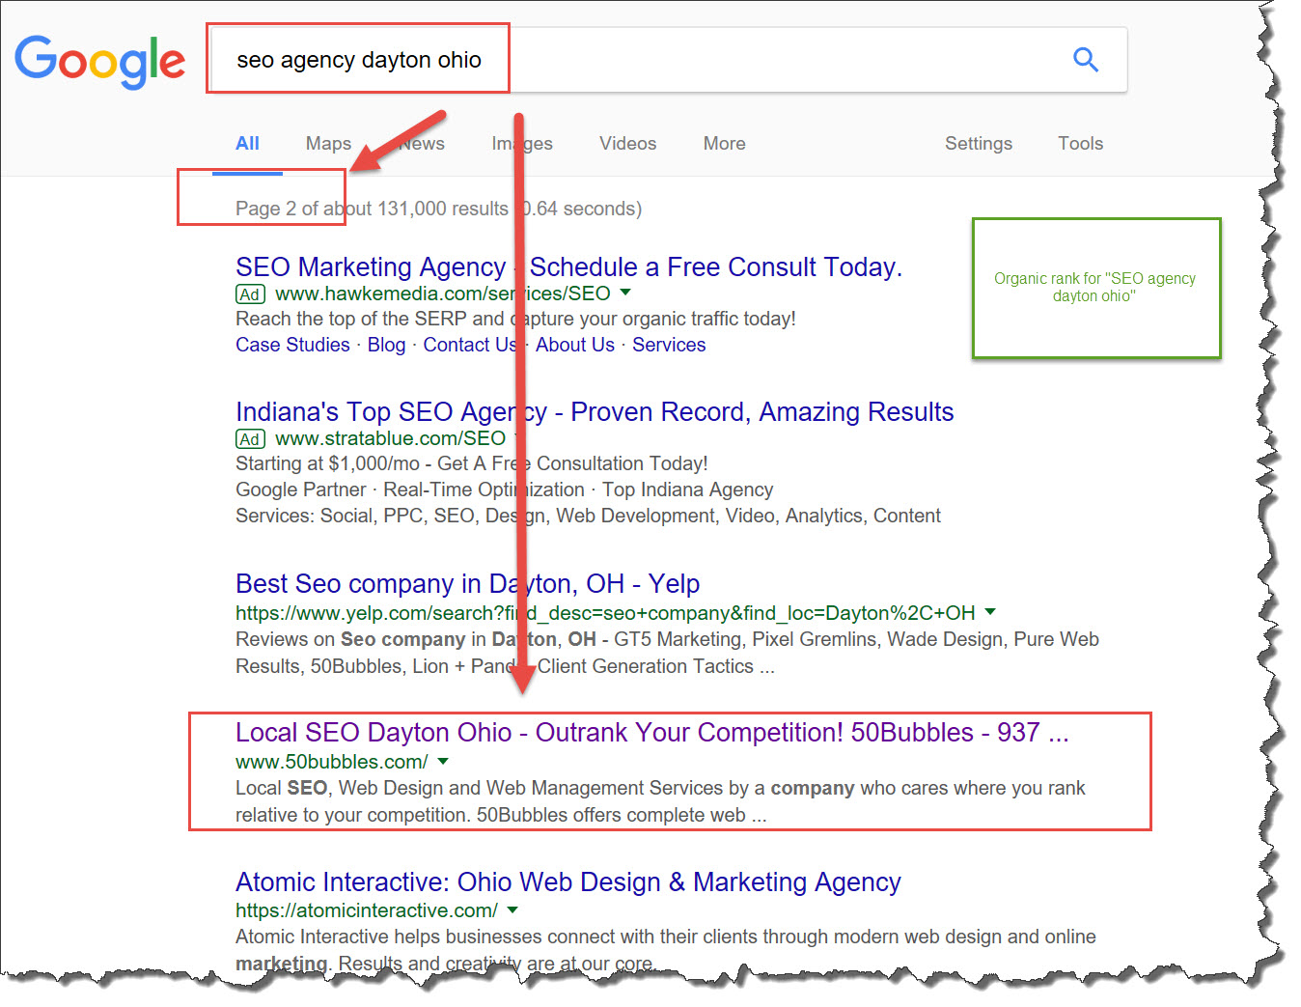Click the www.hawkemedia.com/services/SEO URL text

click(443, 294)
